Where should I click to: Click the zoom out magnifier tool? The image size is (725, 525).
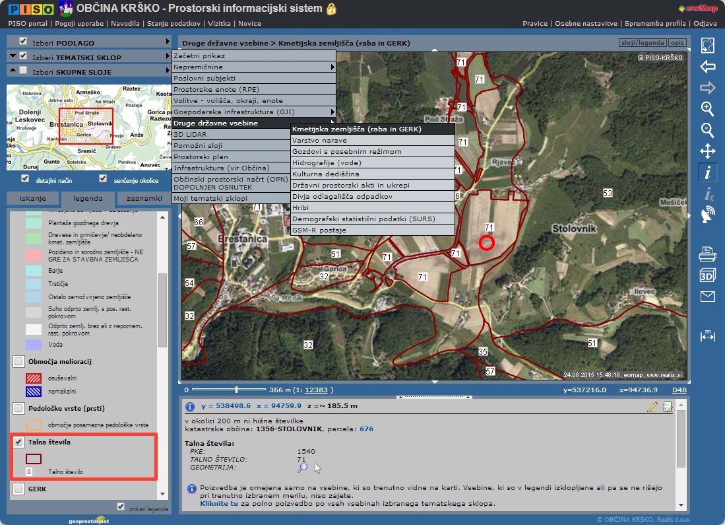coord(707,130)
